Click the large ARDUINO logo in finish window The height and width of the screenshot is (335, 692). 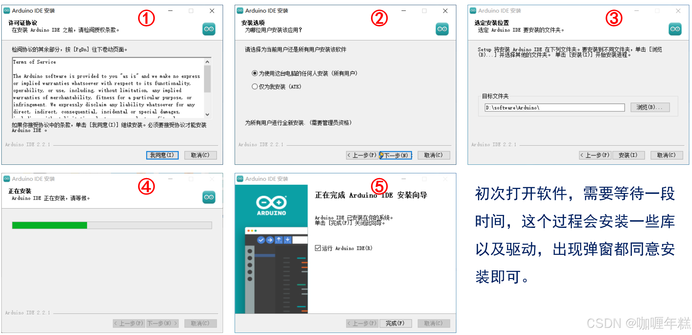272,205
